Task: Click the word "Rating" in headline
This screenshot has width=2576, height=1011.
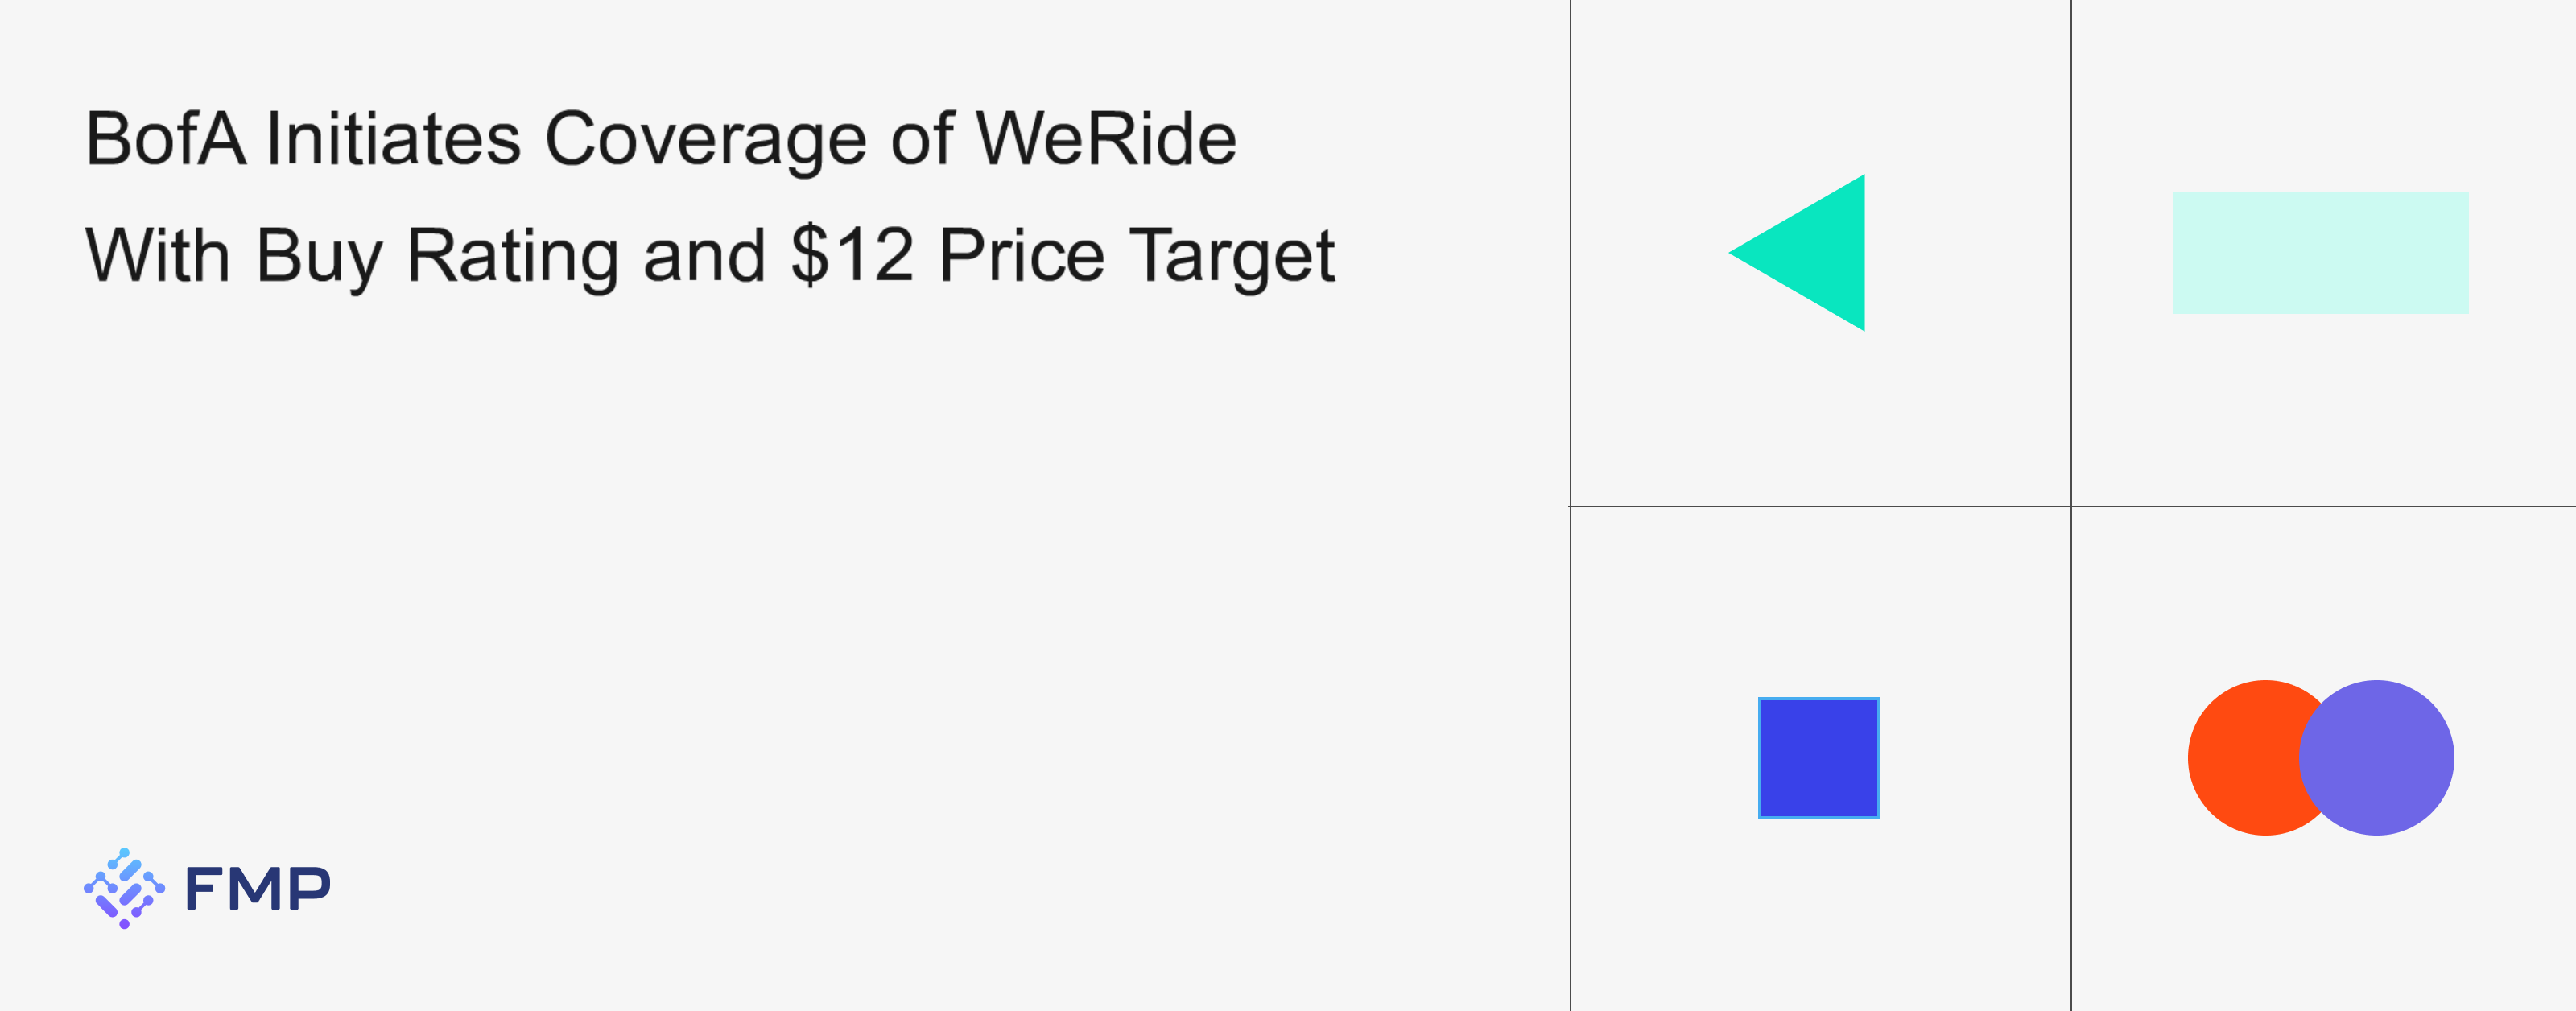Action: tap(512, 256)
